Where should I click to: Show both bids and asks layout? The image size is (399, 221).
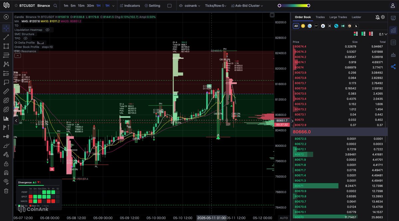tap(355, 34)
